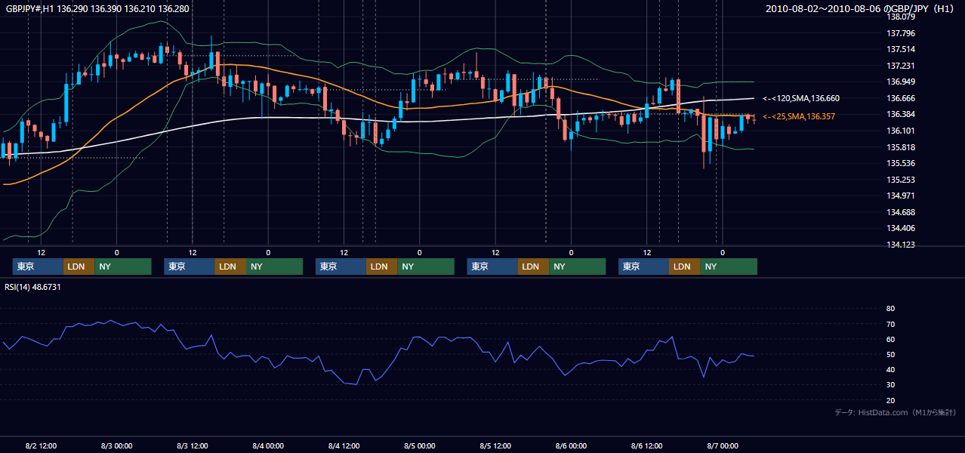
Task: Select the NY session block for 8/4
Action: (426, 267)
